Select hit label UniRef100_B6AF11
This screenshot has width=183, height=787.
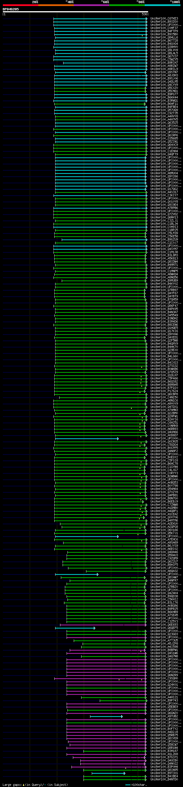[164, 104]
